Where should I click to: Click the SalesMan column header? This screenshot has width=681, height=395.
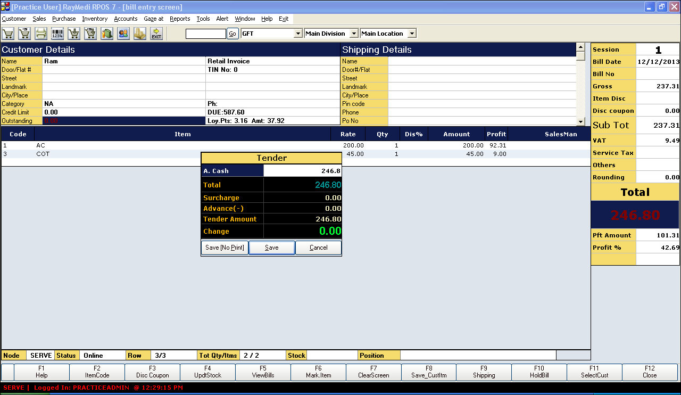pyautogui.click(x=561, y=134)
